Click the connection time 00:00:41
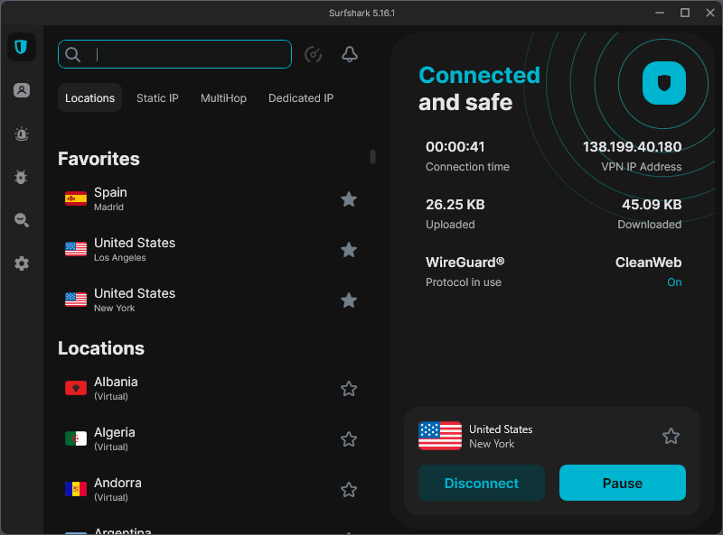Viewport: 723px width, 535px height. point(455,147)
